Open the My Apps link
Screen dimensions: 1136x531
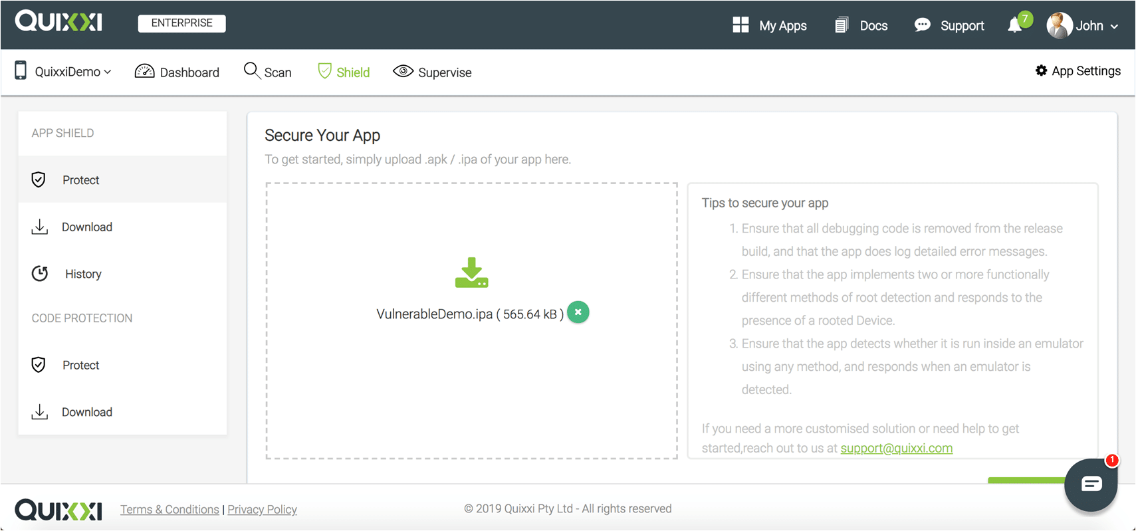point(783,26)
